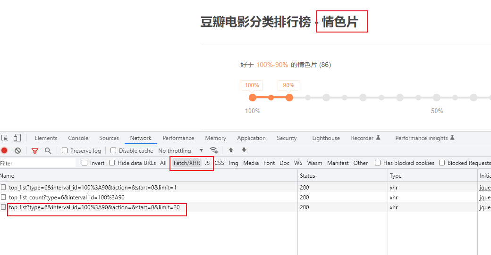Image resolution: width=491 pixels, height=255 pixels.
Task: Open jquery initiator link of top_list_count row
Action: point(485,197)
